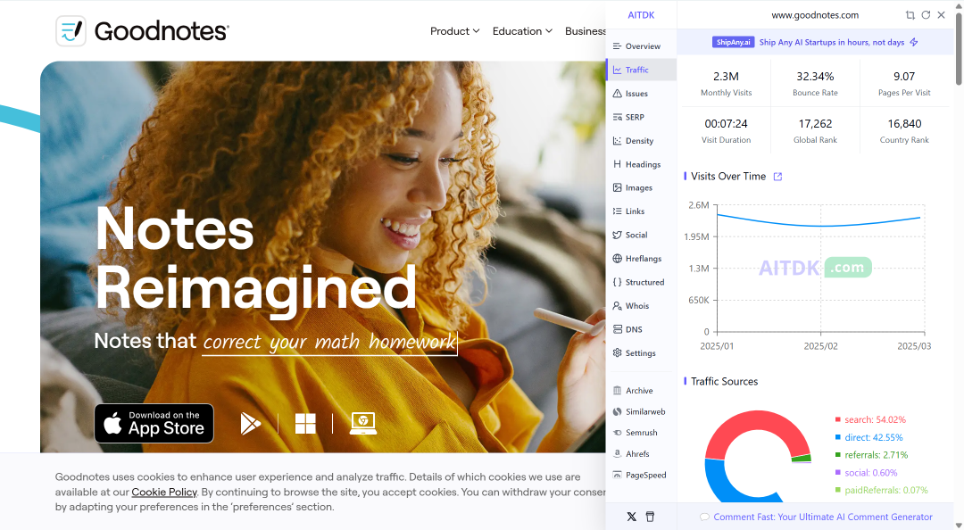Click the lightning bolt icon in banner
The width and height of the screenshot is (964, 530).
click(x=914, y=43)
